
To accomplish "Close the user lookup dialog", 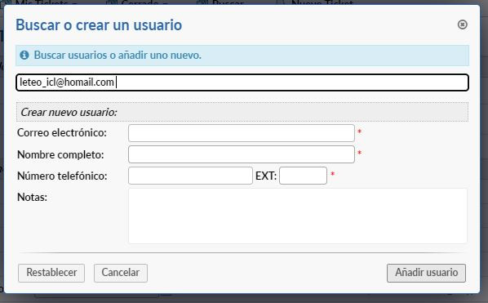I will pos(462,25).
